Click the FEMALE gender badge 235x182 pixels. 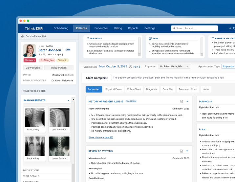30,60
